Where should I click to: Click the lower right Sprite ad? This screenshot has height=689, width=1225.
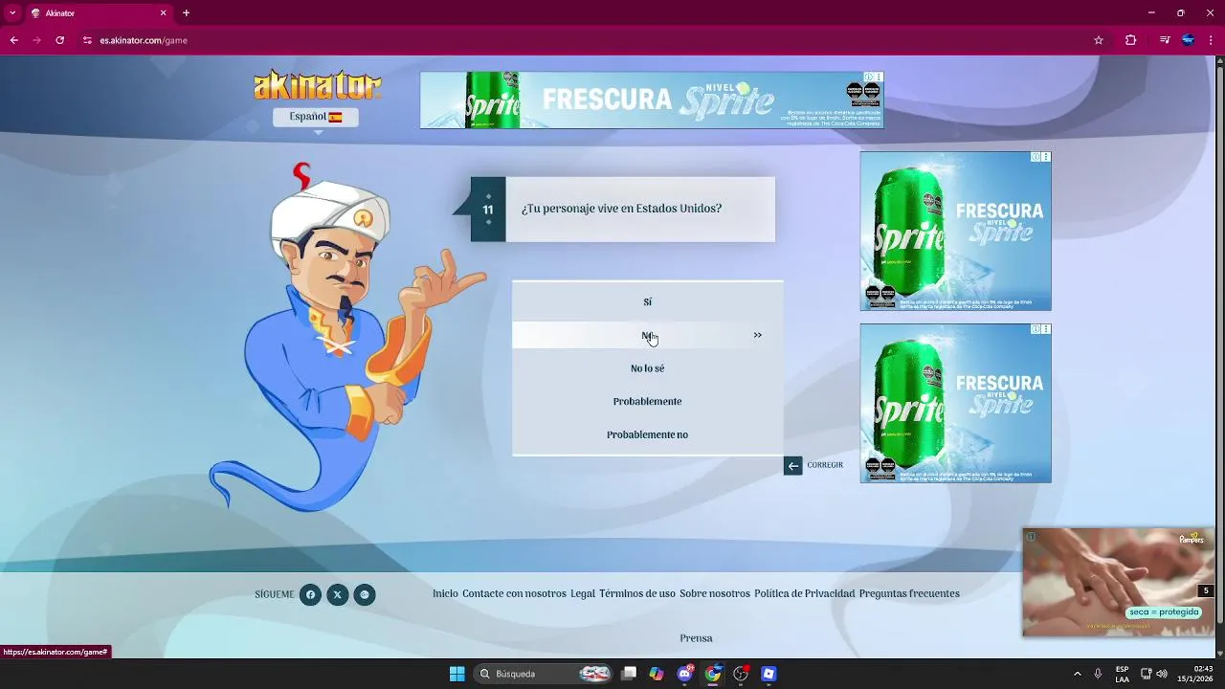[x=955, y=403]
